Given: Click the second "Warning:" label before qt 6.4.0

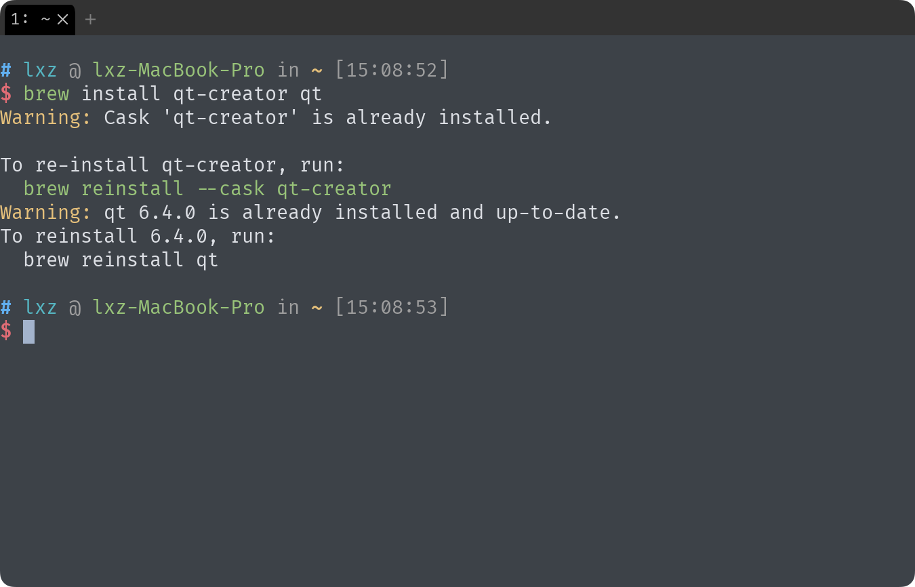Looking at the screenshot, I should 46,212.
